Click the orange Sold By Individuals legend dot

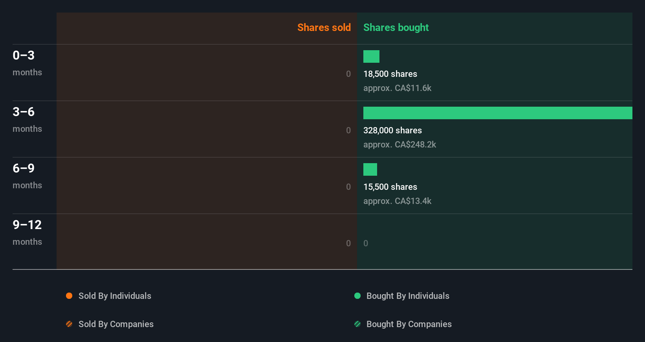pyautogui.click(x=69, y=296)
